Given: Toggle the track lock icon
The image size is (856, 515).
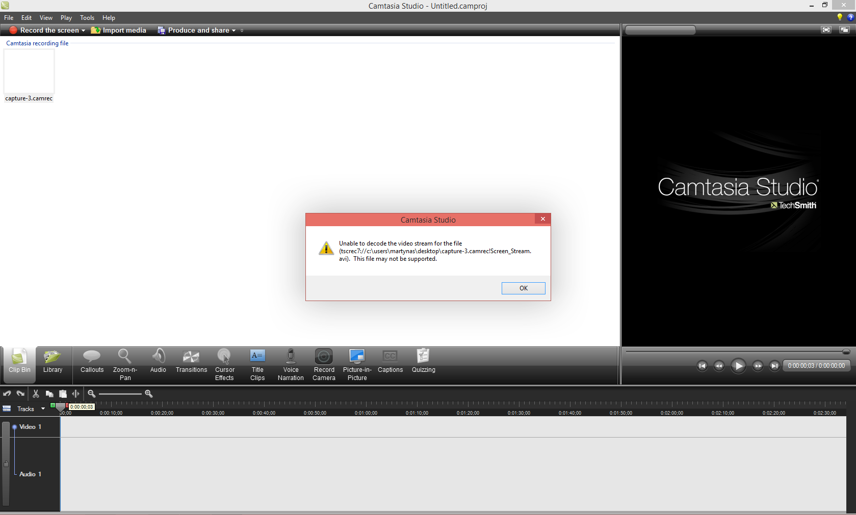Looking at the screenshot, I should [6, 464].
